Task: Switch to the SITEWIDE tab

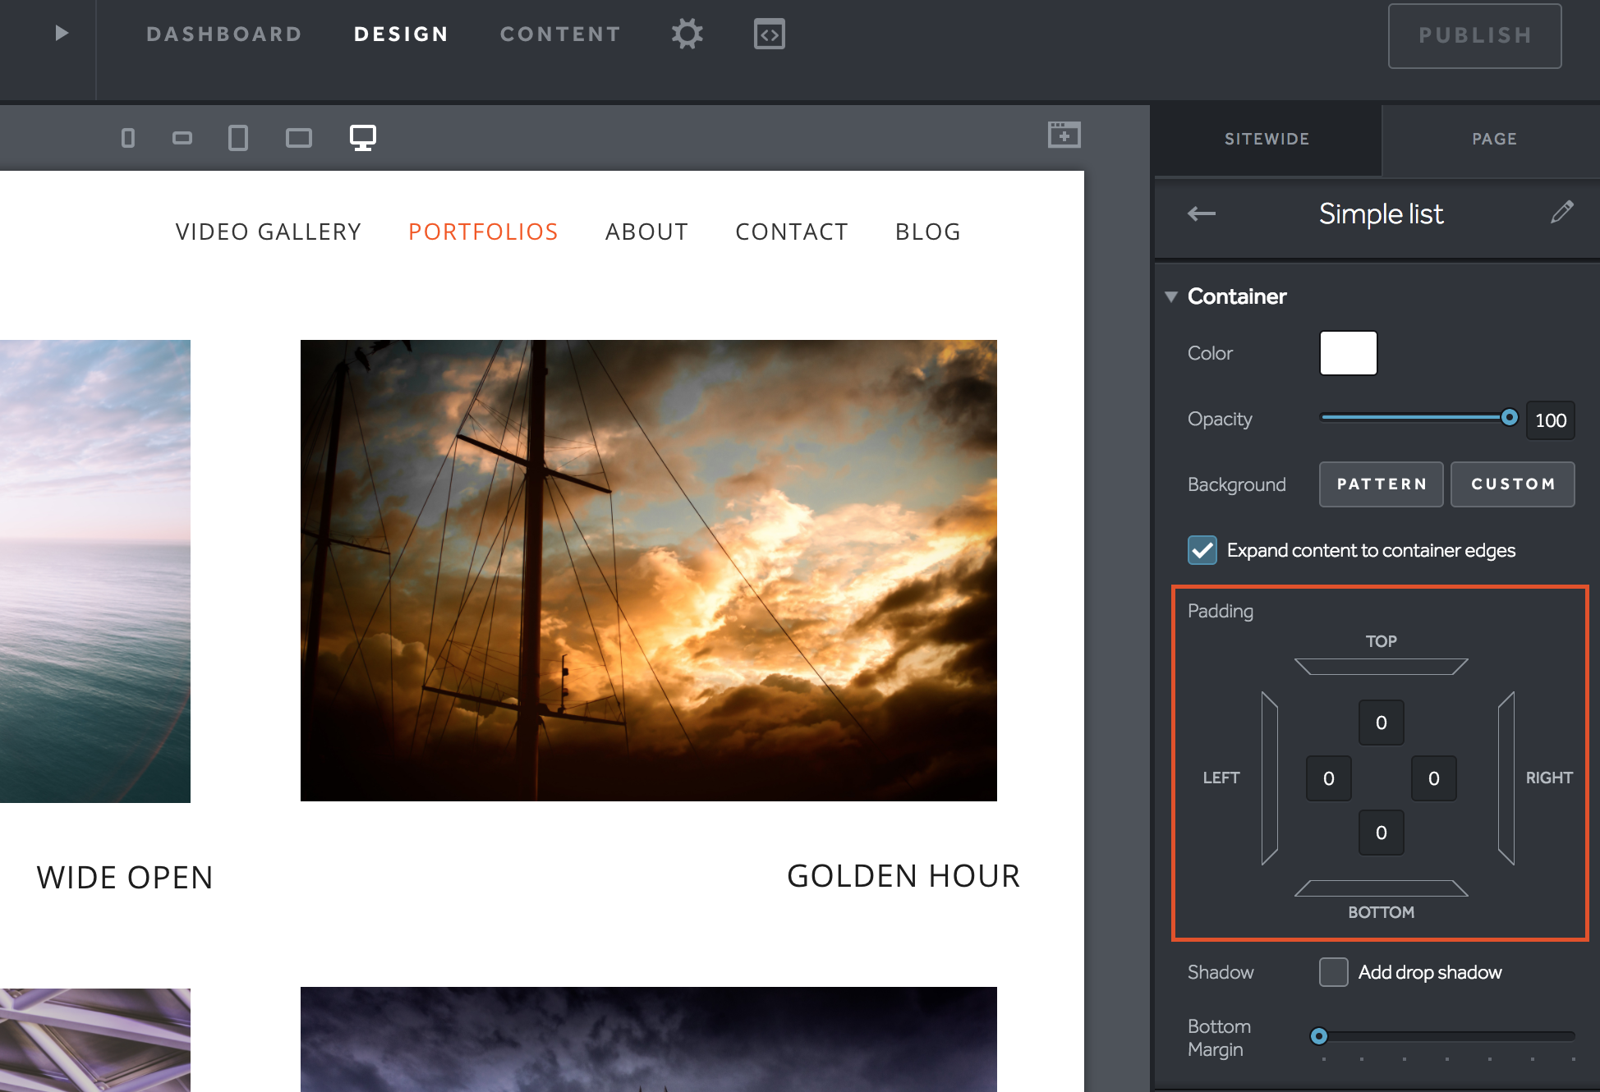Action: (1267, 139)
